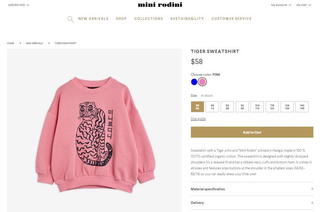Image resolution: width=320 pixels, height=212 pixels.
Task: Open the Sustainability menu
Action: pyautogui.click(x=187, y=19)
